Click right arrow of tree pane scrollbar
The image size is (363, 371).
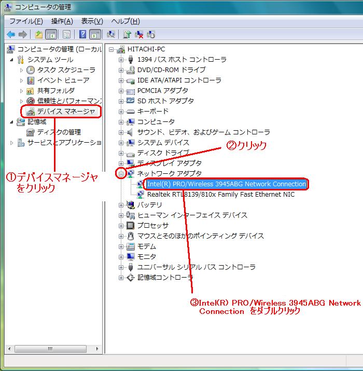[97, 349]
